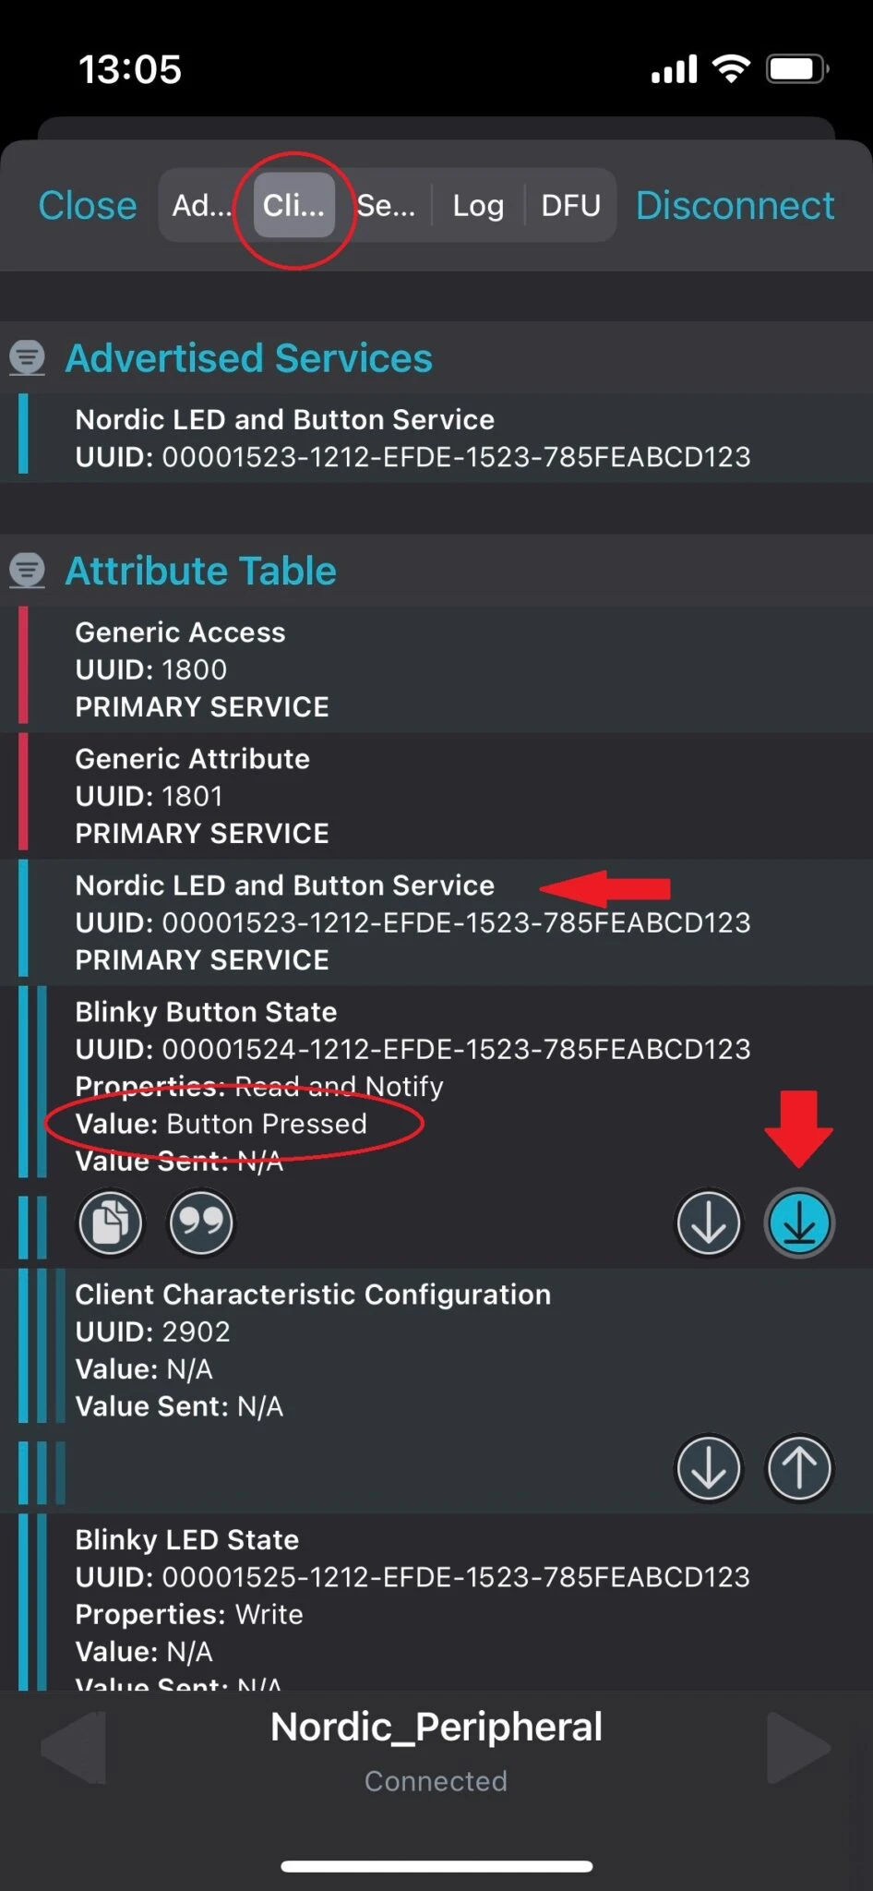The width and height of the screenshot is (873, 1891).
Task: Tap the quotation mark format icon
Action: pyautogui.click(x=201, y=1223)
